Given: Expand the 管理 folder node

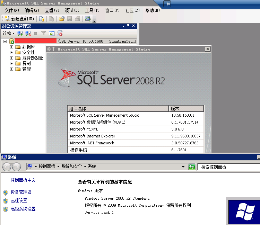Looking at the screenshot, I should click(x=11, y=69).
